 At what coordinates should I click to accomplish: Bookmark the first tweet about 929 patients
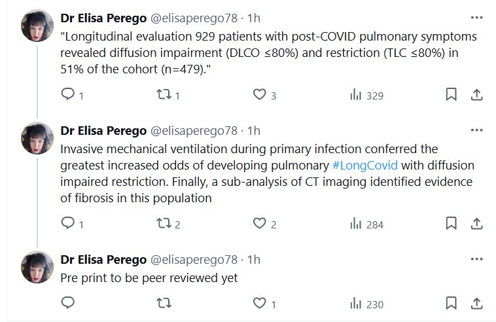tap(451, 95)
